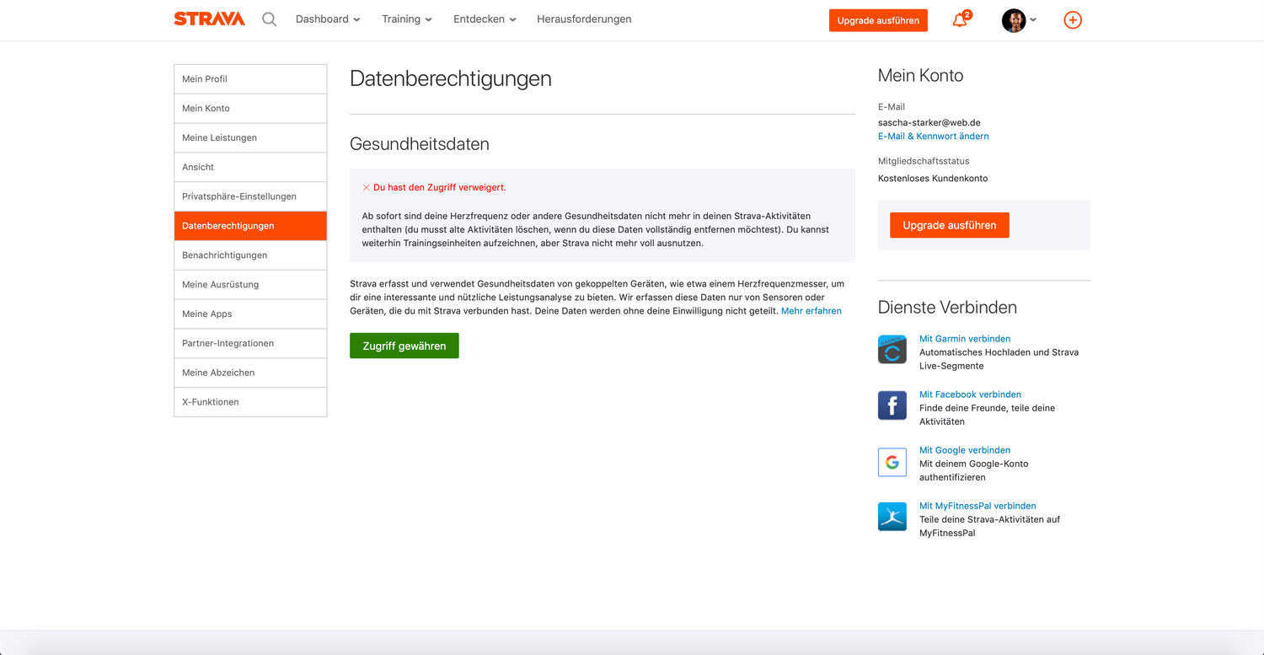Click the Kostenloses Kundenkonto text

point(933,179)
